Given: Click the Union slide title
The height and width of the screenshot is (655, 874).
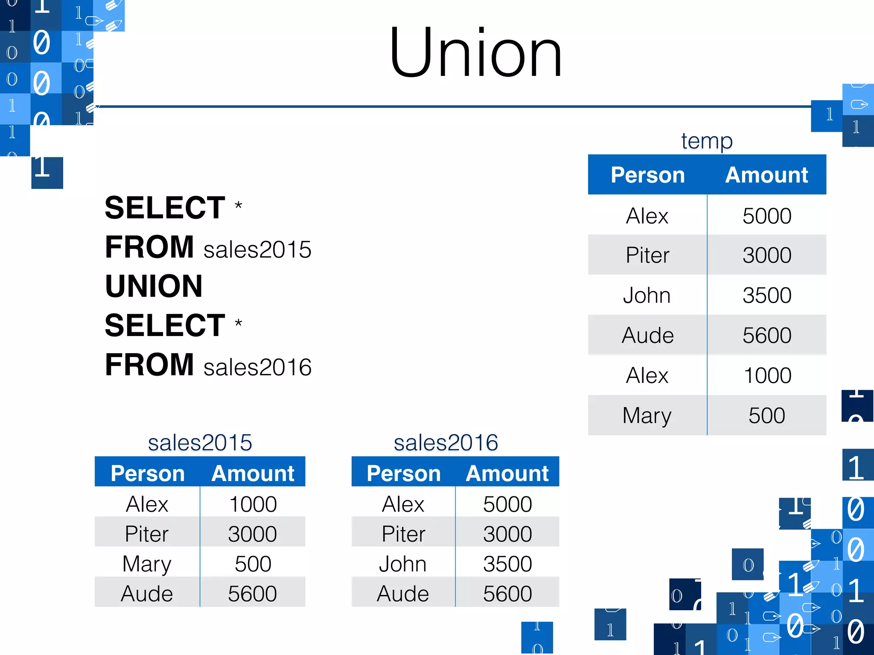Looking at the screenshot, I should coord(476,52).
